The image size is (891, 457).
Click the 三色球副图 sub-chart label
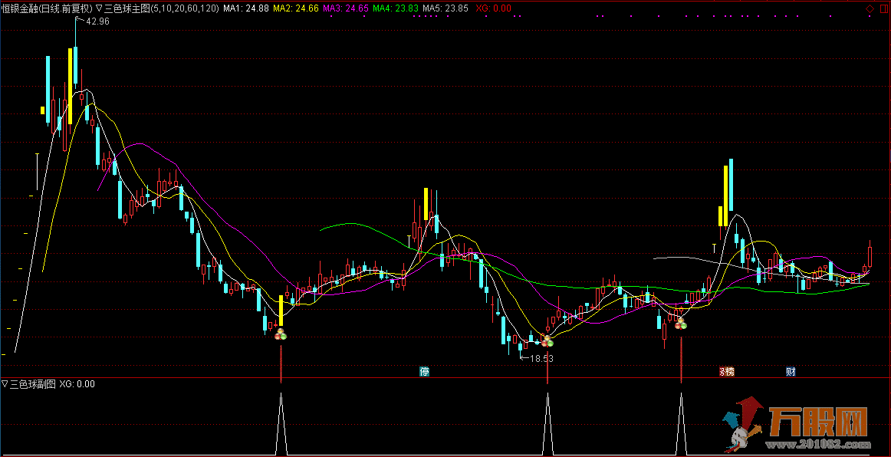pyautogui.click(x=33, y=384)
